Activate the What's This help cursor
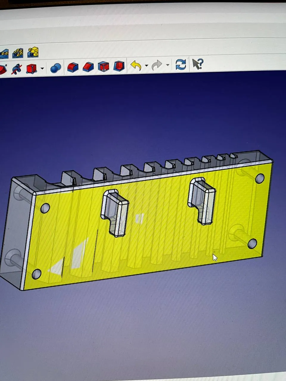The width and height of the screenshot is (286, 381). (x=197, y=63)
